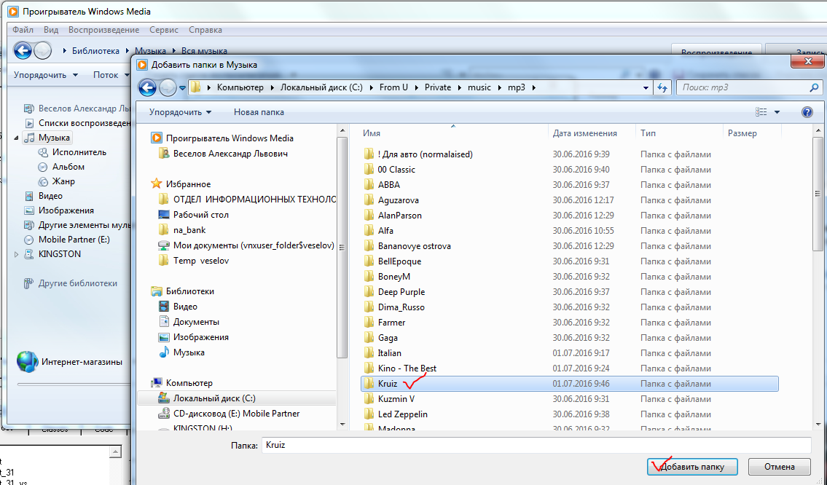Viewport: 827px width, 485px height.
Task: Click the Папка name input field
Action: coord(536,445)
